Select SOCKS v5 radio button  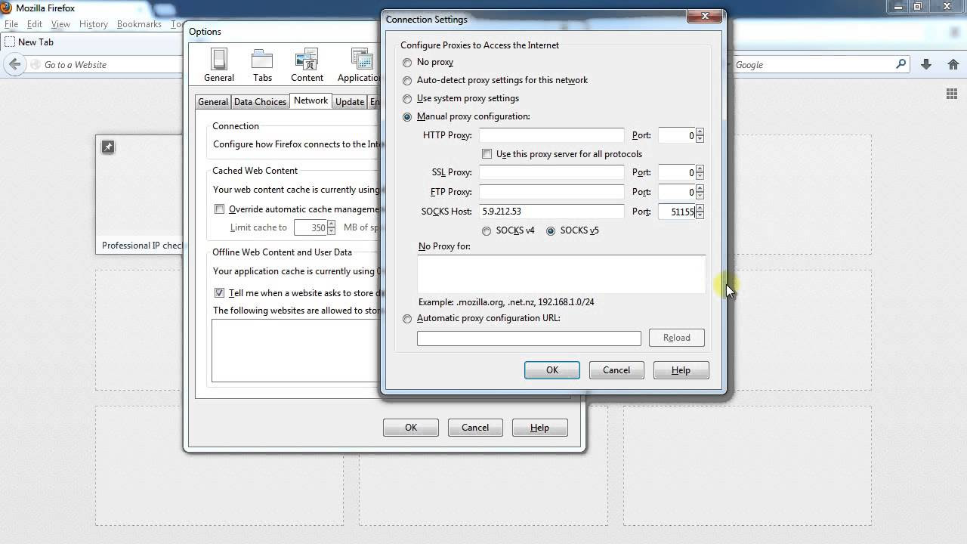(551, 231)
